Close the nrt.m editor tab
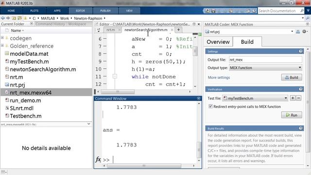The height and width of the screenshot is (175, 311). [119, 30]
